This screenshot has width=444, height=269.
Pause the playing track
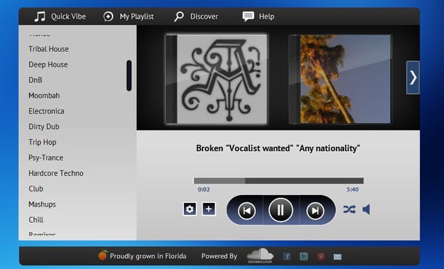click(280, 210)
